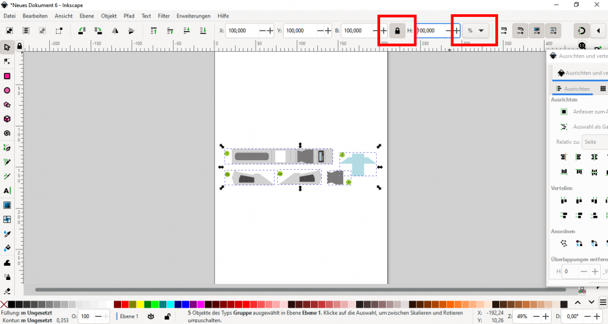Toggle move patterns with object
Viewport: 608px width, 324px height.
[x=553, y=30]
